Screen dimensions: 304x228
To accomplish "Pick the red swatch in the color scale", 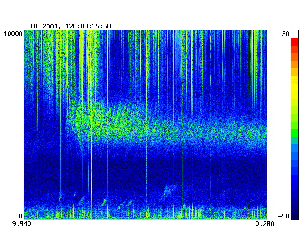I will pyautogui.click(x=295, y=41).
